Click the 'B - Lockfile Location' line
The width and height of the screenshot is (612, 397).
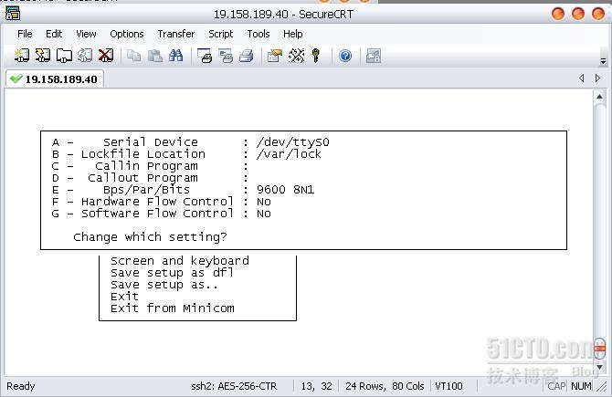186,154
